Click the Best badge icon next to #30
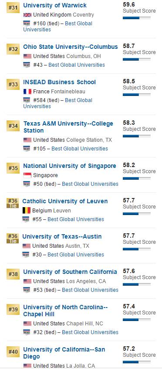Viewport: 162px width, 369px height. point(26,255)
